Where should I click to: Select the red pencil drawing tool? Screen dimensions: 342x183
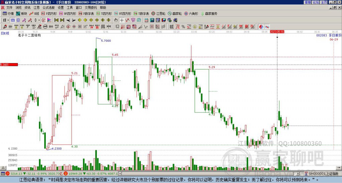pyautogui.click(x=5, y=27)
